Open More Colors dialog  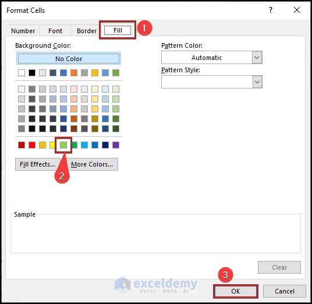92,164
